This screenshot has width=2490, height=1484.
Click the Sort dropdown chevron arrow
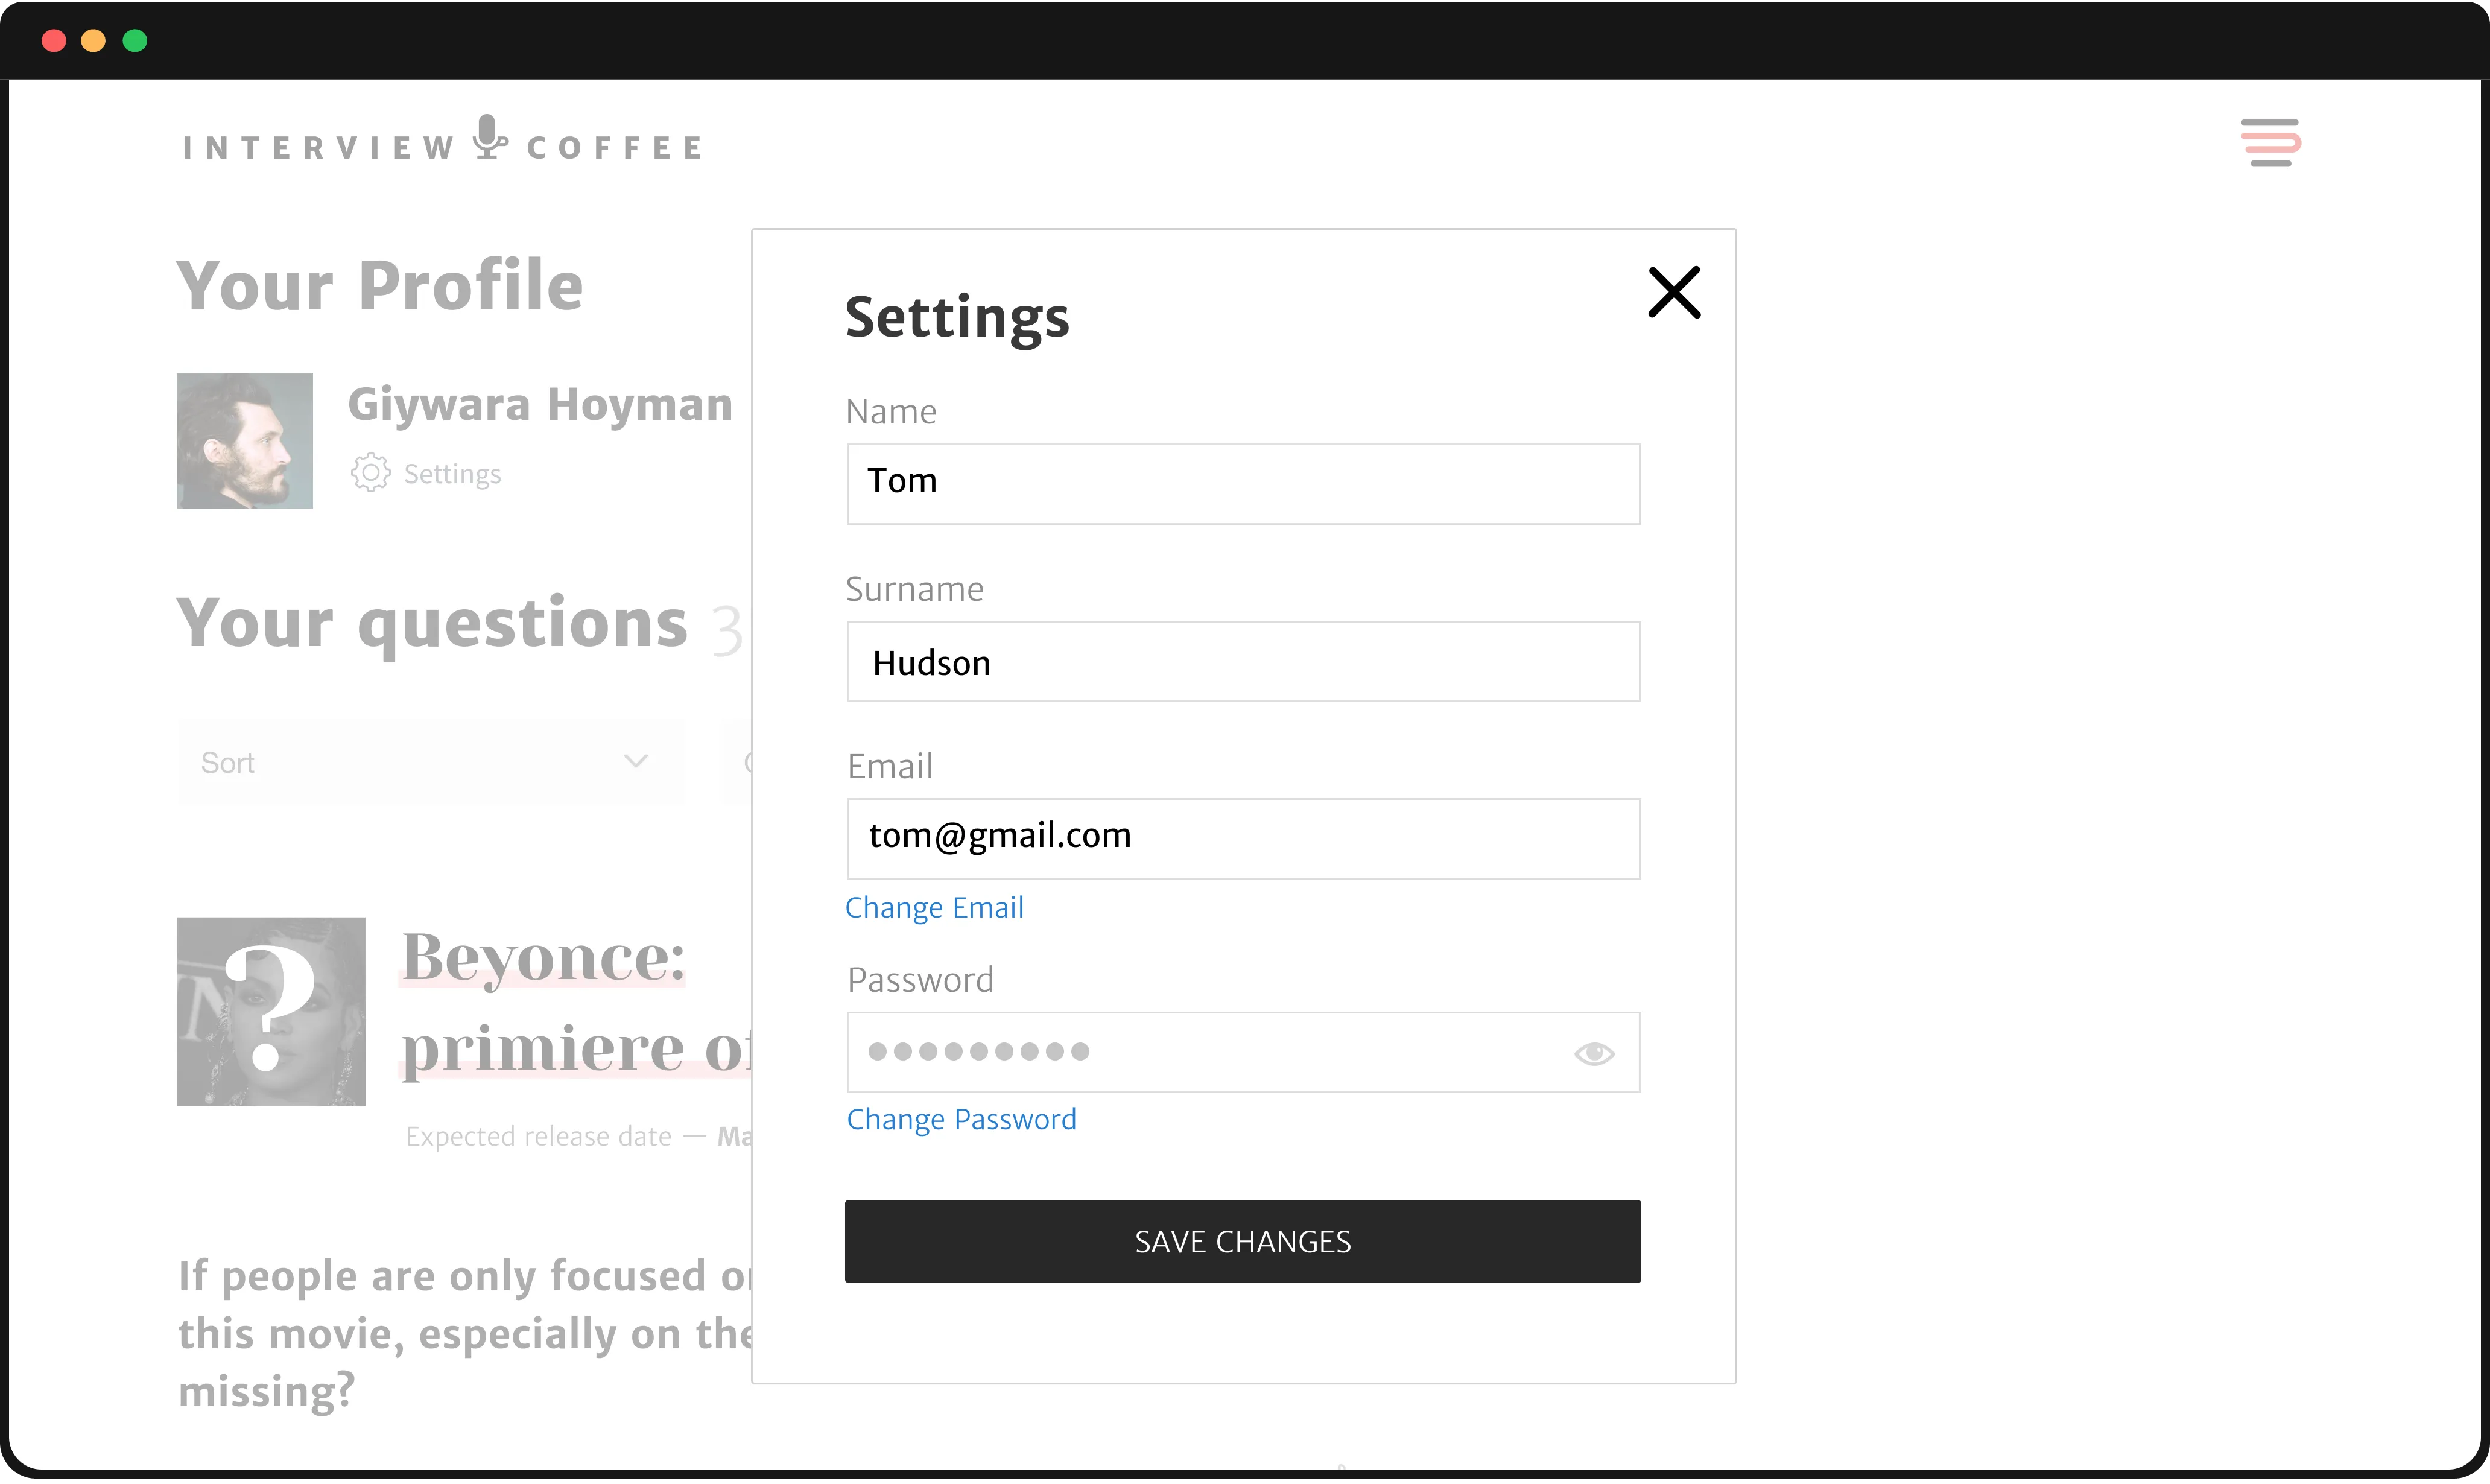(636, 762)
